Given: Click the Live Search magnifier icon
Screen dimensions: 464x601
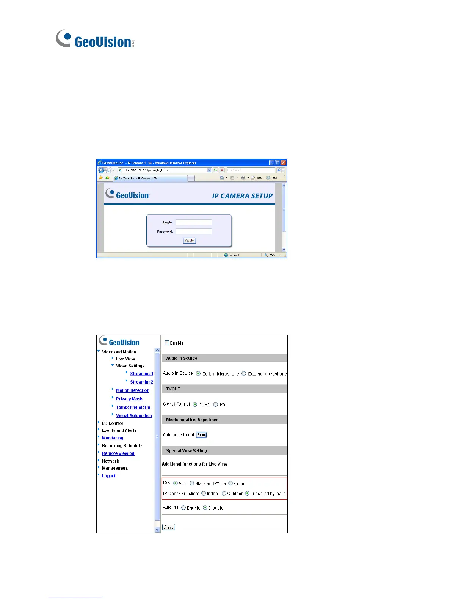Looking at the screenshot, I should [279, 170].
